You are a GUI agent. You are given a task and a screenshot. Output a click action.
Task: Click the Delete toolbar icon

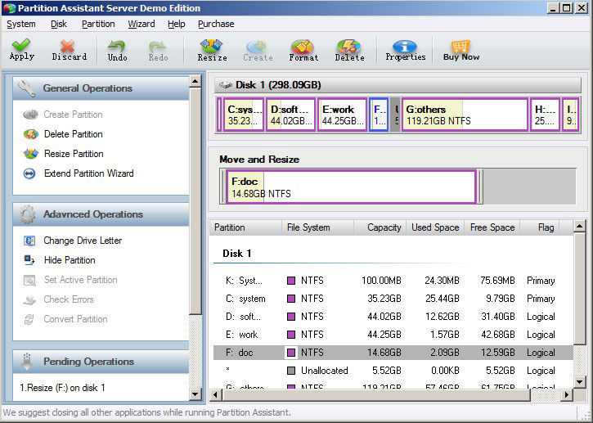(348, 46)
